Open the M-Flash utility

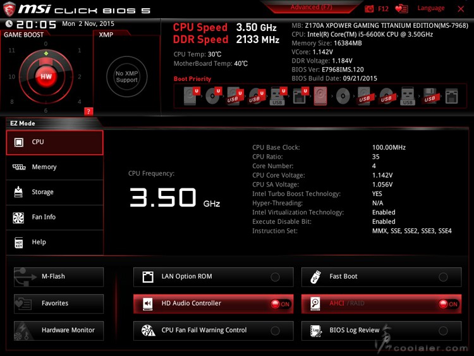59,277
